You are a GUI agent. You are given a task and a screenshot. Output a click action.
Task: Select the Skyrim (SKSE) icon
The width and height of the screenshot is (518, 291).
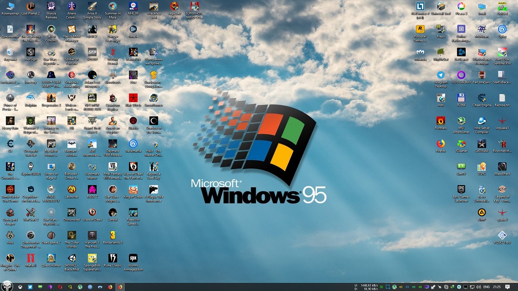pyautogui.click(x=31, y=168)
